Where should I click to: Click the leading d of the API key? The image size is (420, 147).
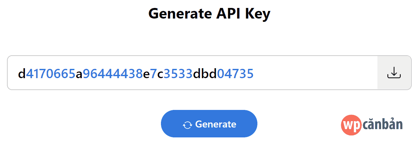point(22,73)
